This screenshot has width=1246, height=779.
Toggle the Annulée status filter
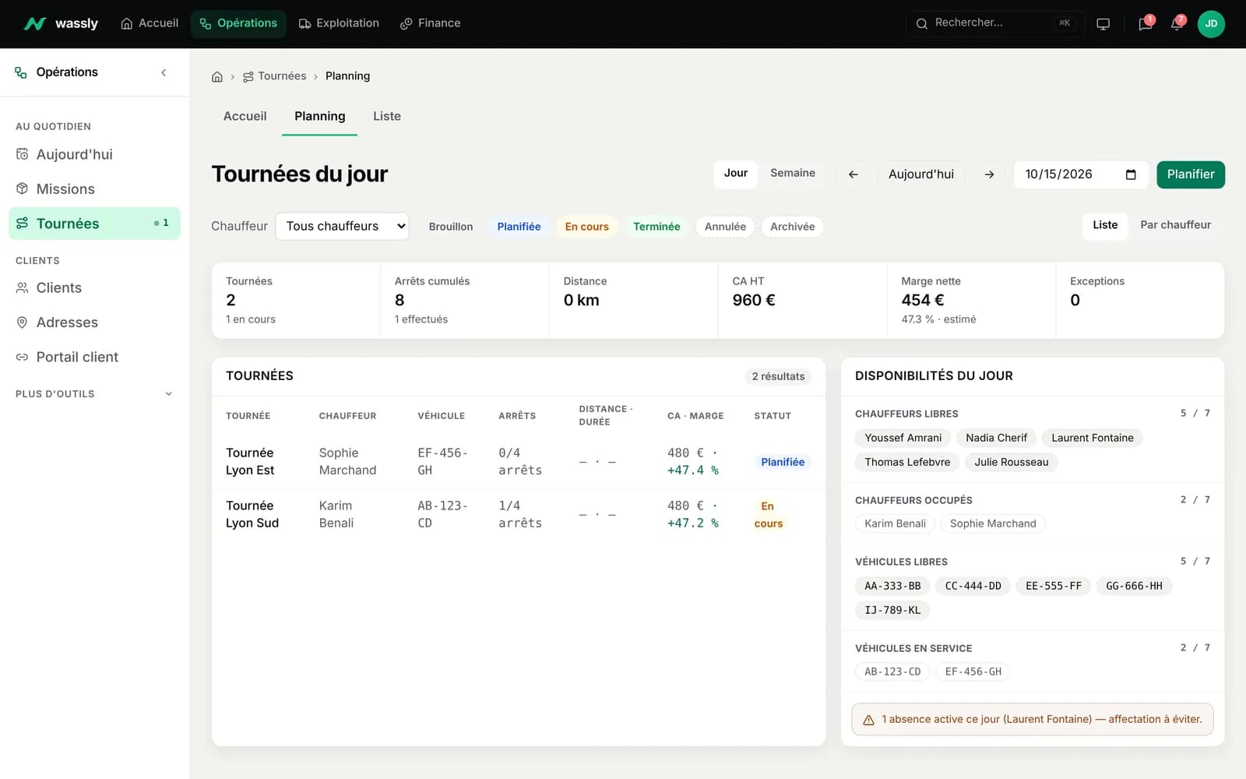pyautogui.click(x=725, y=227)
